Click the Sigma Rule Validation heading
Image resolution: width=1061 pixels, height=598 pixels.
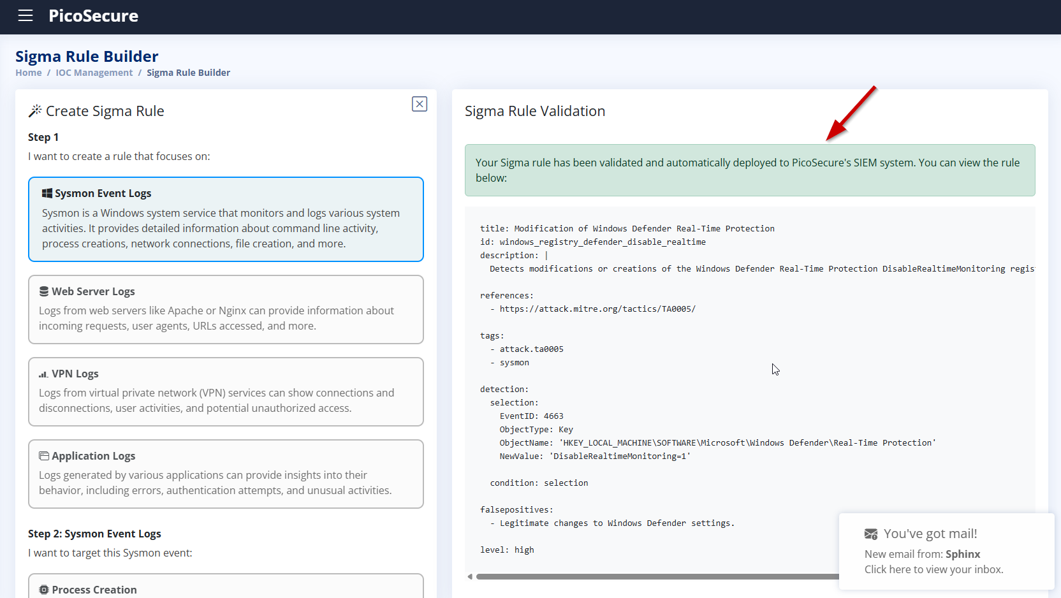[535, 111]
